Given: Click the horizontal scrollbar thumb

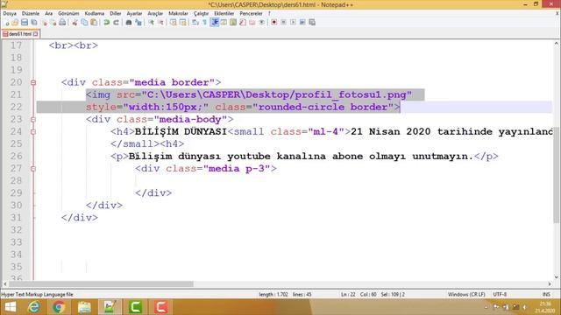Looking at the screenshot, I should tap(102, 283).
